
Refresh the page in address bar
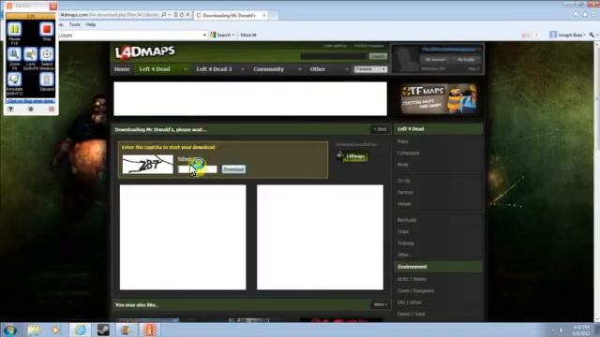coord(182,15)
